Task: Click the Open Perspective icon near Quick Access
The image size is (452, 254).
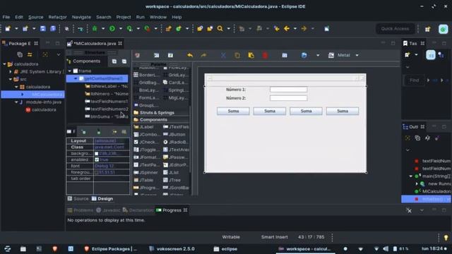Action: [428, 29]
